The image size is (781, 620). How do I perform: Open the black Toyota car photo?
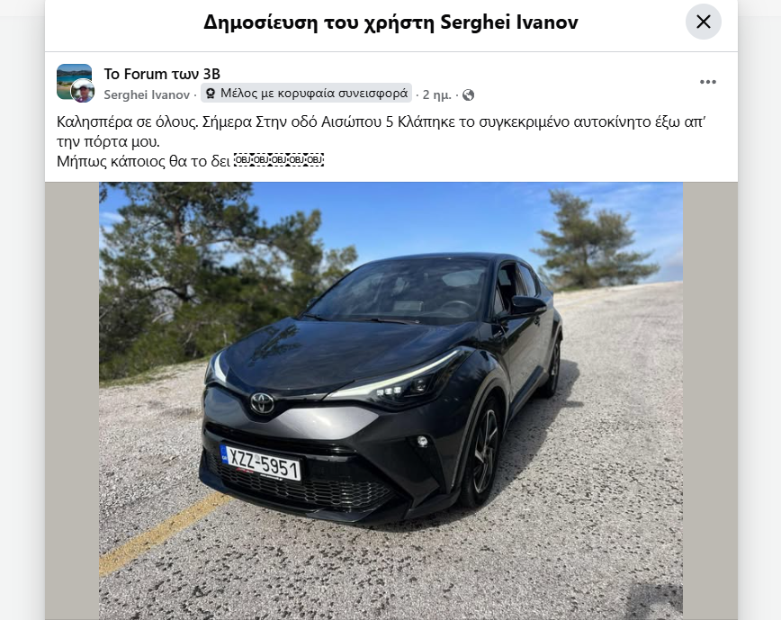coord(390,400)
